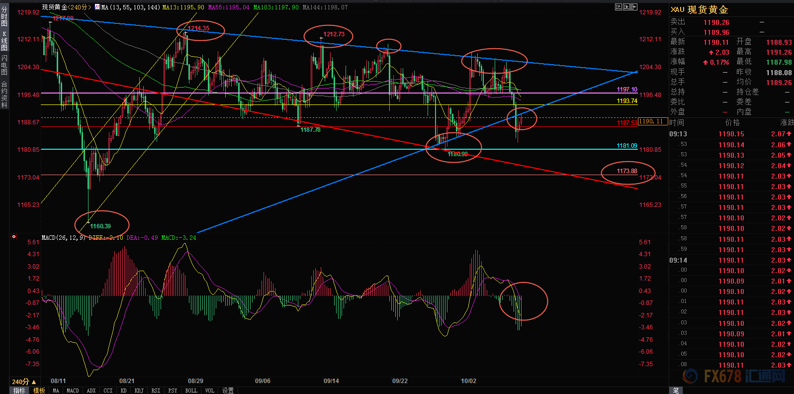Click the 1193.74 yellow line label
Viewport: 794px width, 394px height.
[627, 101]
